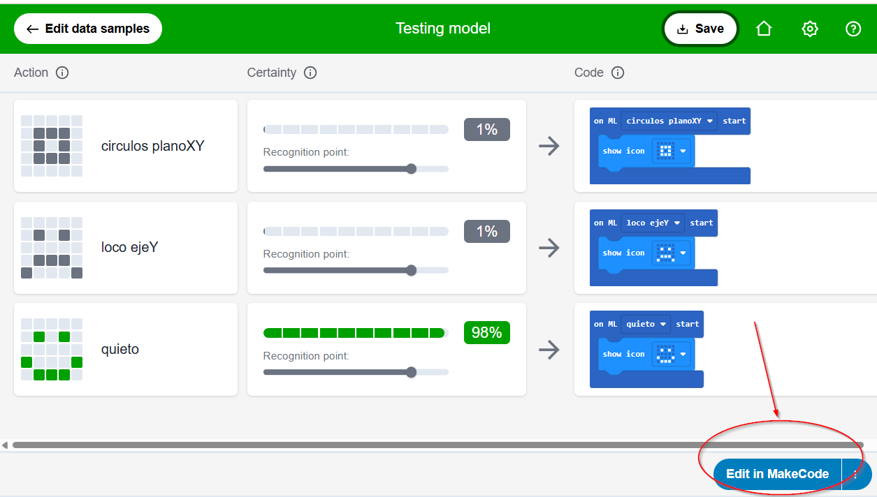Open the settings gear icon
This screenshot has height=497, width=877.
pos(810,29)
